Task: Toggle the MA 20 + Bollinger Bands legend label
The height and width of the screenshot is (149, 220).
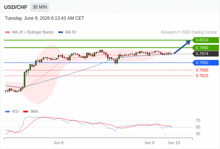Action: pyautogui.click(x=33, y=32)
